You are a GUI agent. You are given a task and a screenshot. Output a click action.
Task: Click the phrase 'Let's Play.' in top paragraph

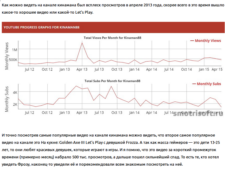pos(84,12)
